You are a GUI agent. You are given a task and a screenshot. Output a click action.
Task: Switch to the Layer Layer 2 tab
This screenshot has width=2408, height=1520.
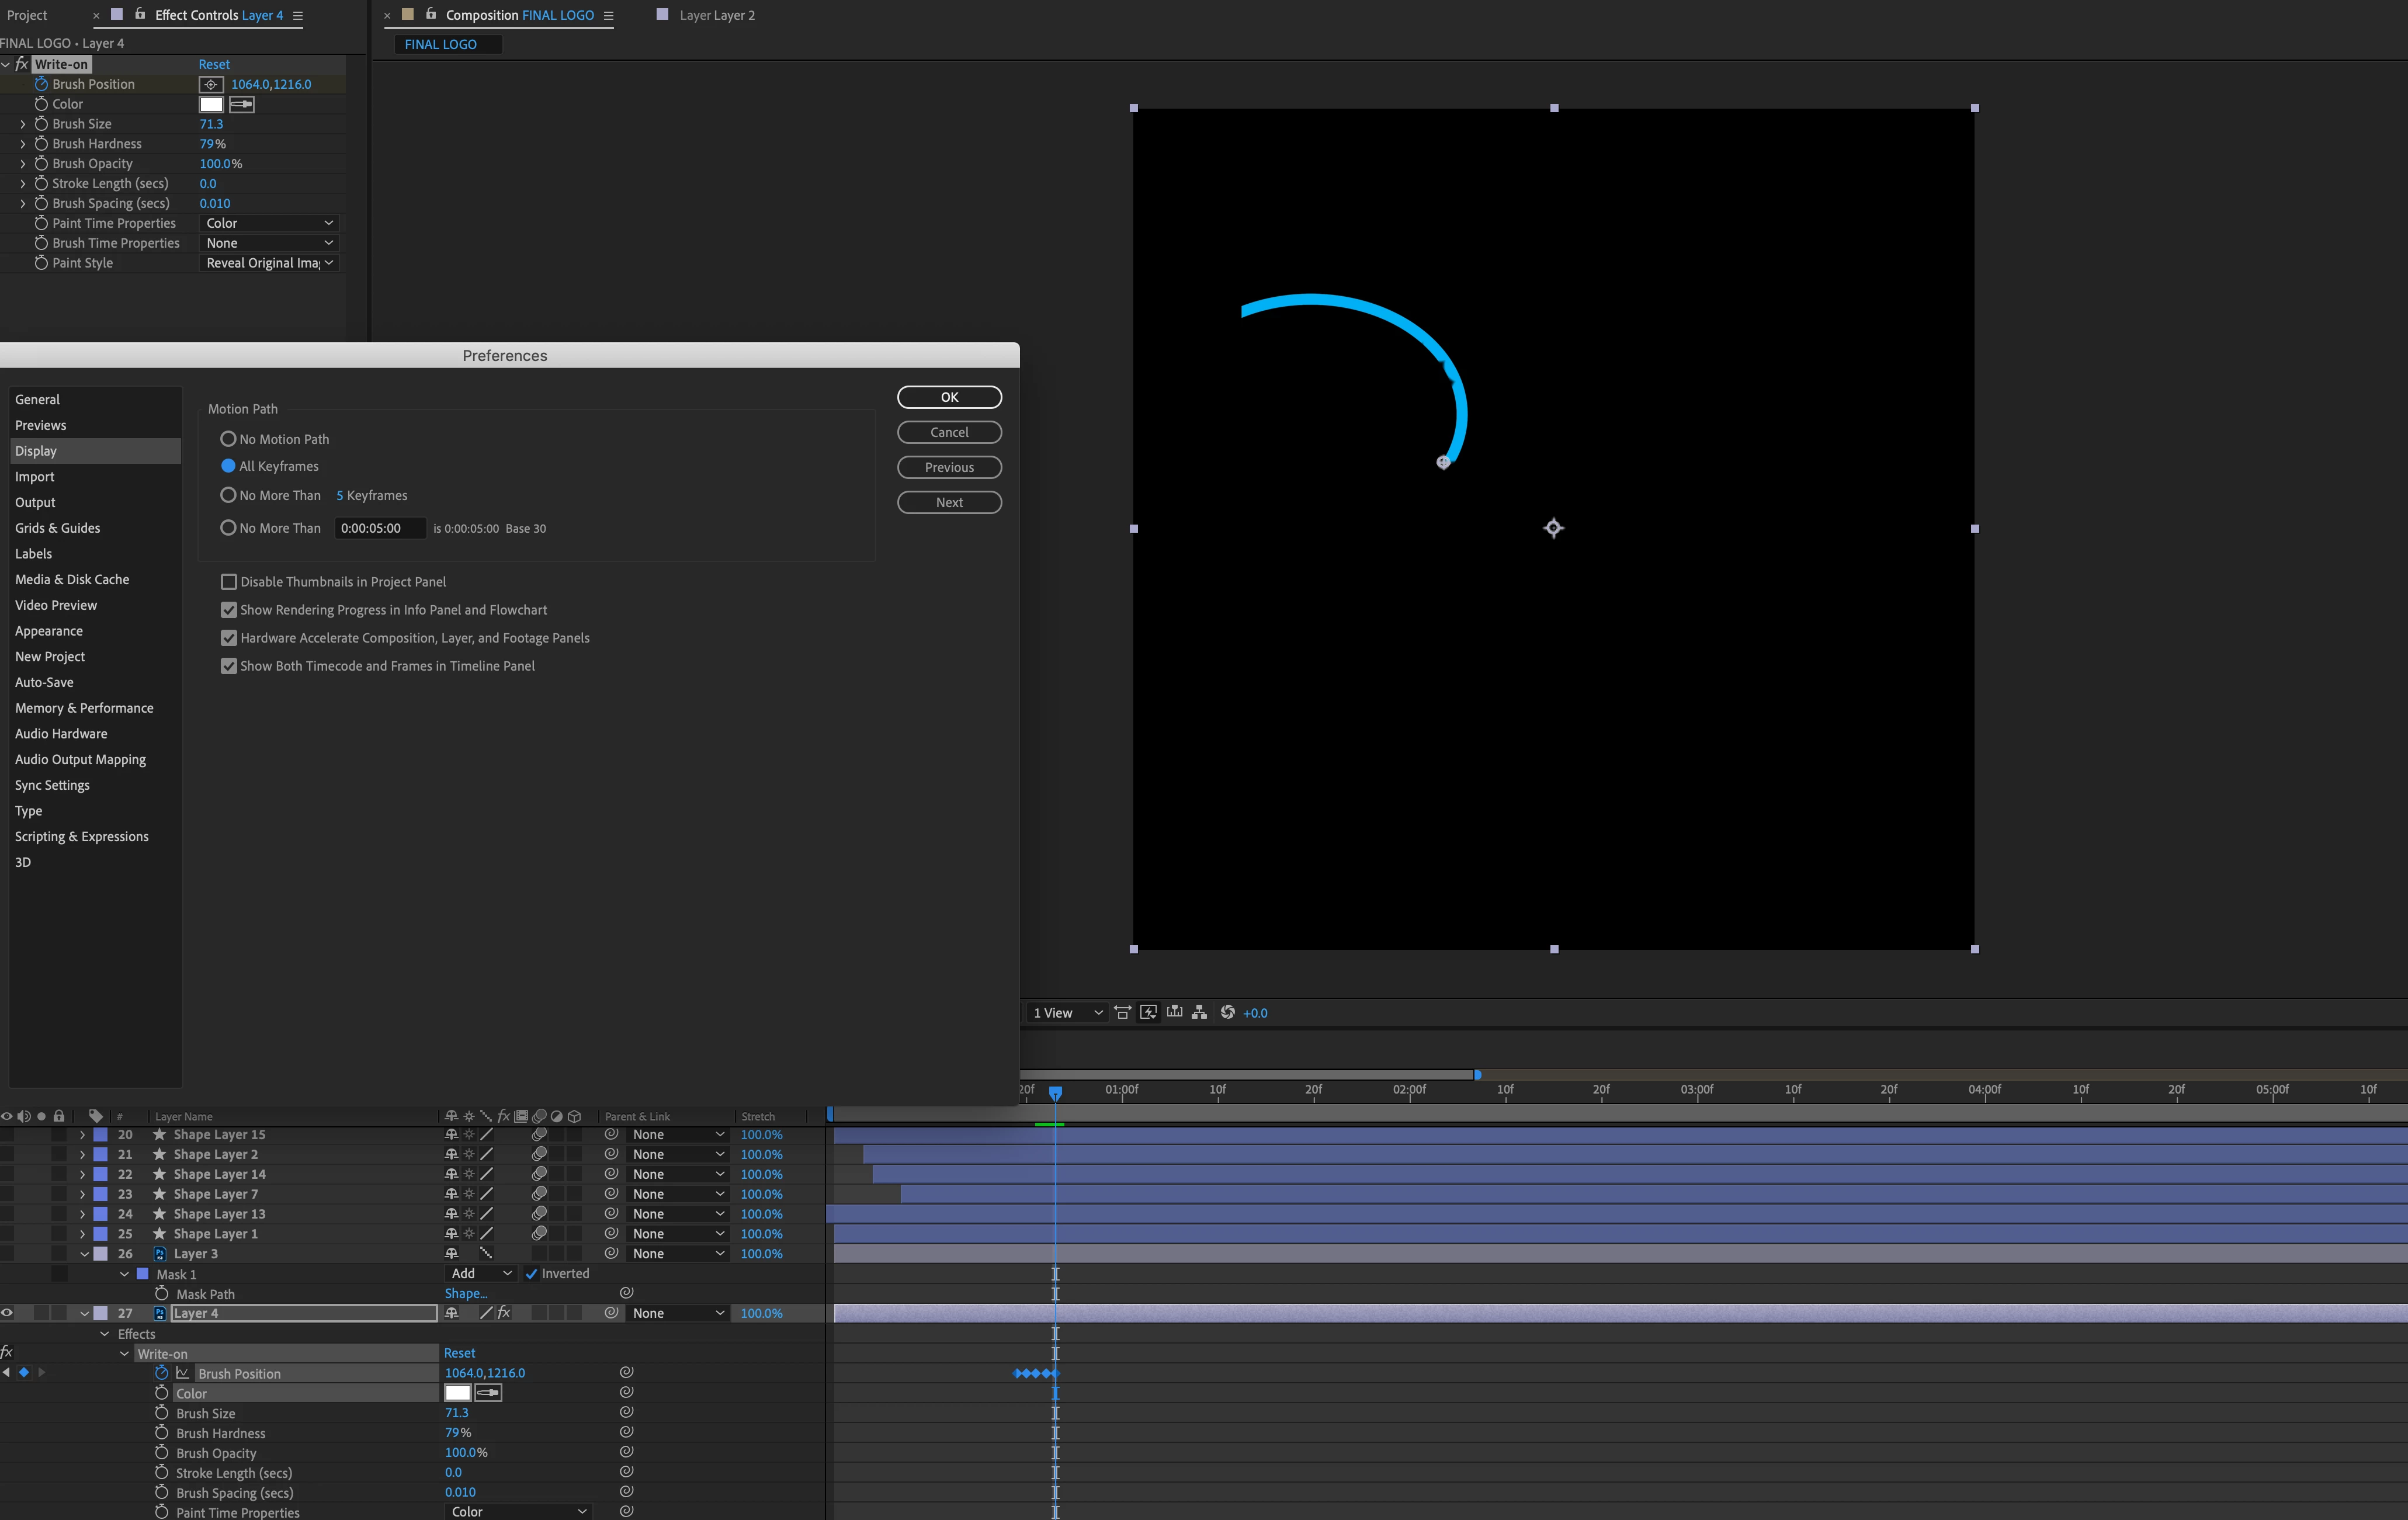[716, 15]
